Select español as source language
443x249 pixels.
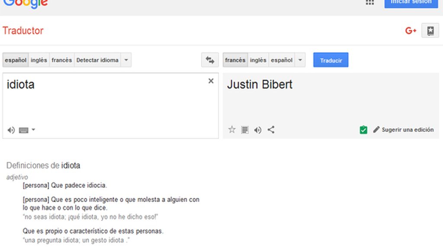(16, 60)
